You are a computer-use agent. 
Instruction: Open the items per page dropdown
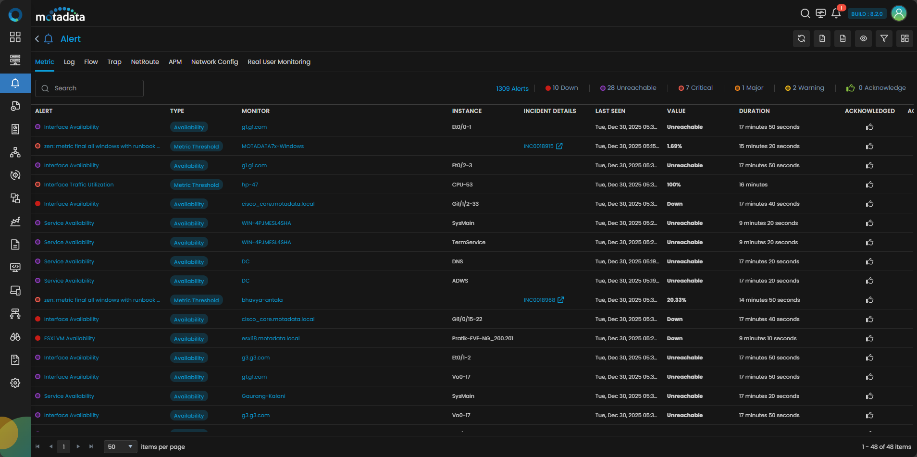120,446
